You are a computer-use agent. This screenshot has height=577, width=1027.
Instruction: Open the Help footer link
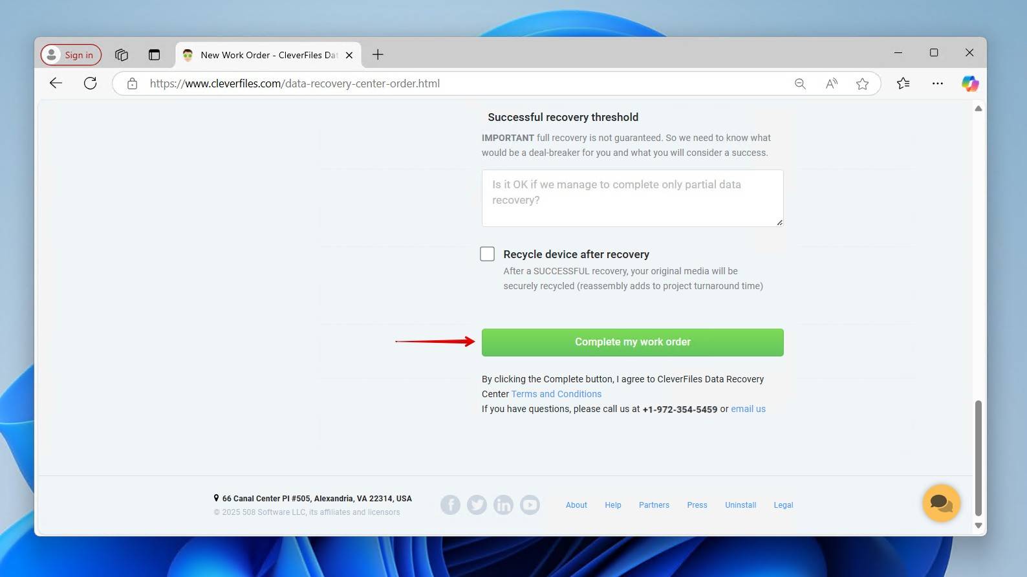[613, 505]
